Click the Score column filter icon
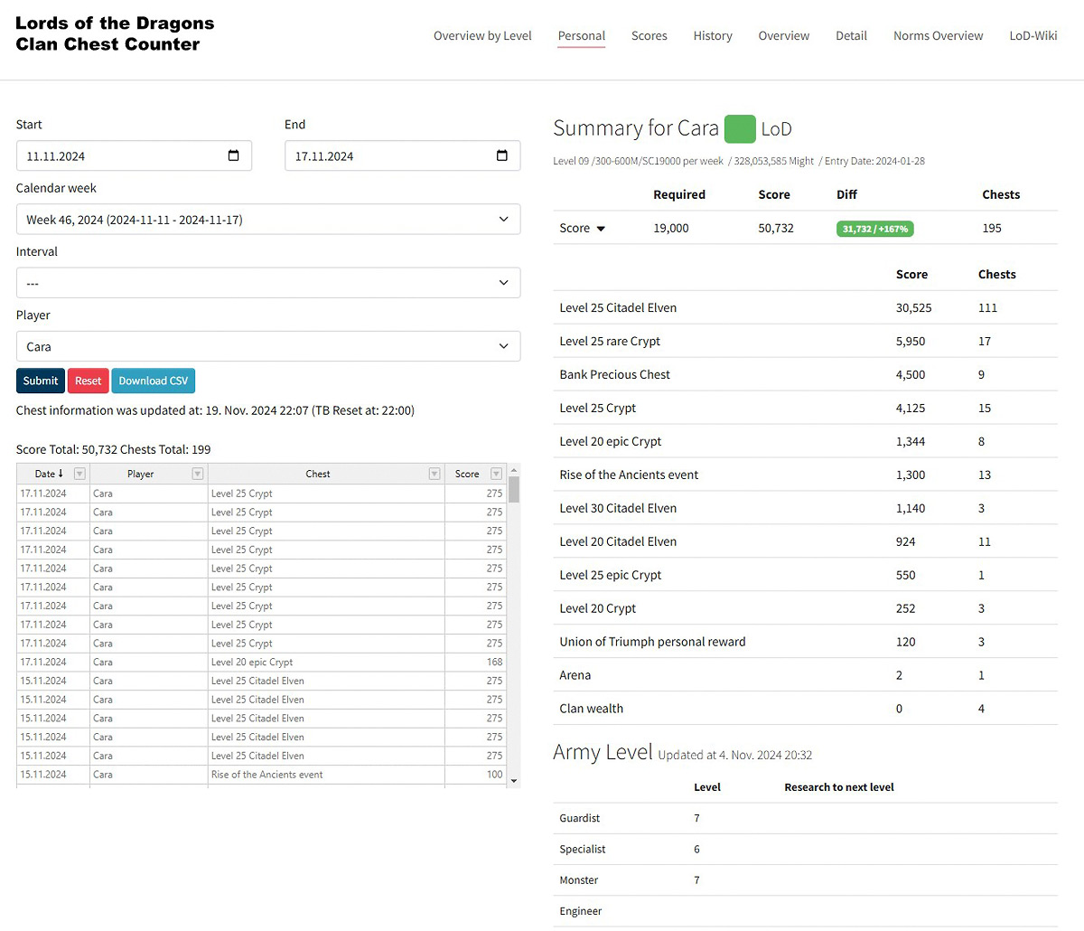The width and height of the screenshot is (1084, 931). point(496,474)
